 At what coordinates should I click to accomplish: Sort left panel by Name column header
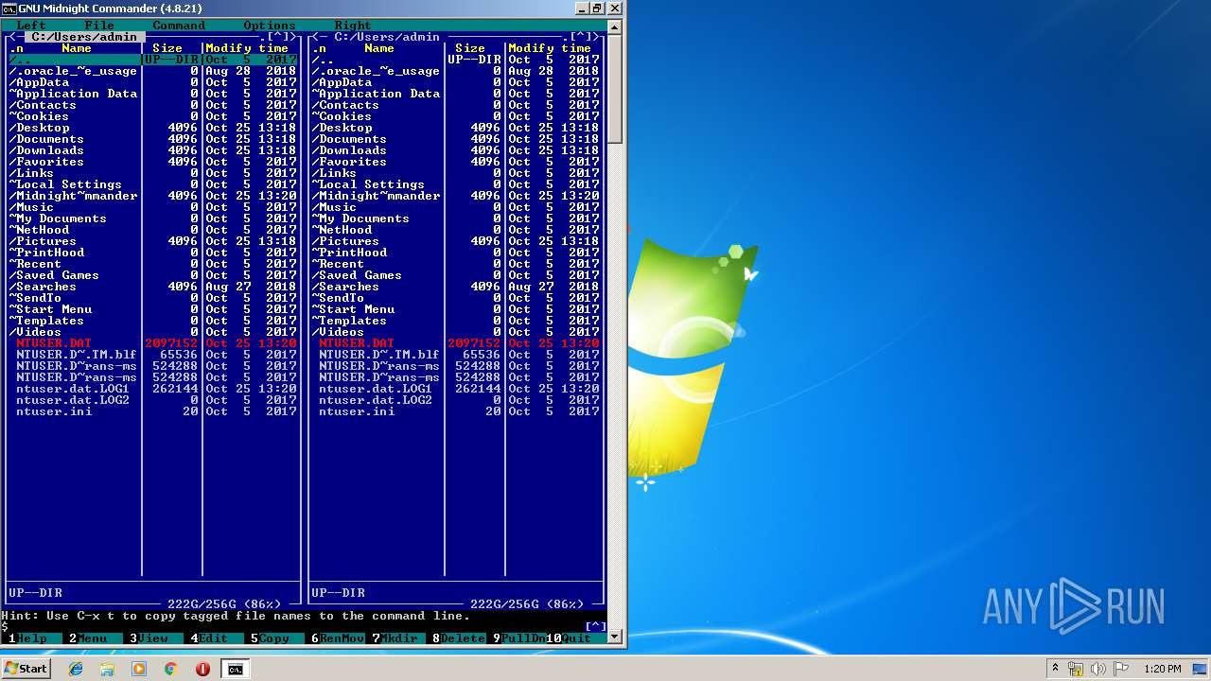pos(77,48)
